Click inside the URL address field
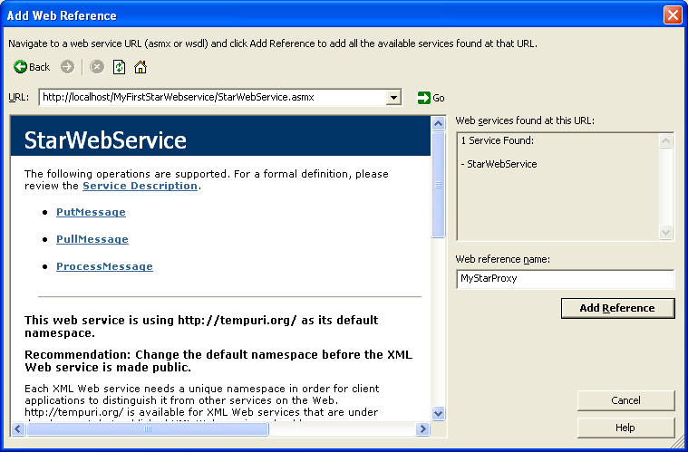Screen dimensions: 688x452 (x=211, y=98)
